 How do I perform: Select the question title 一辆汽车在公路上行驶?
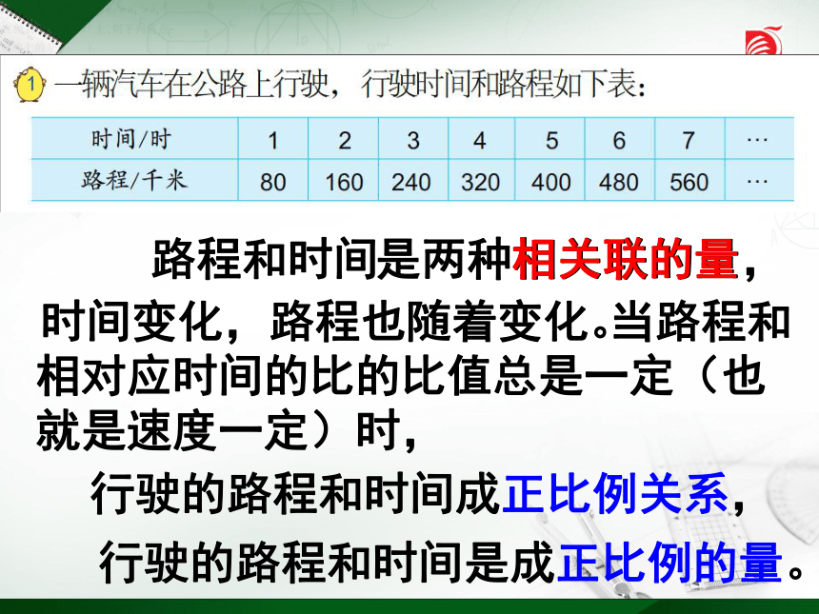191,84
